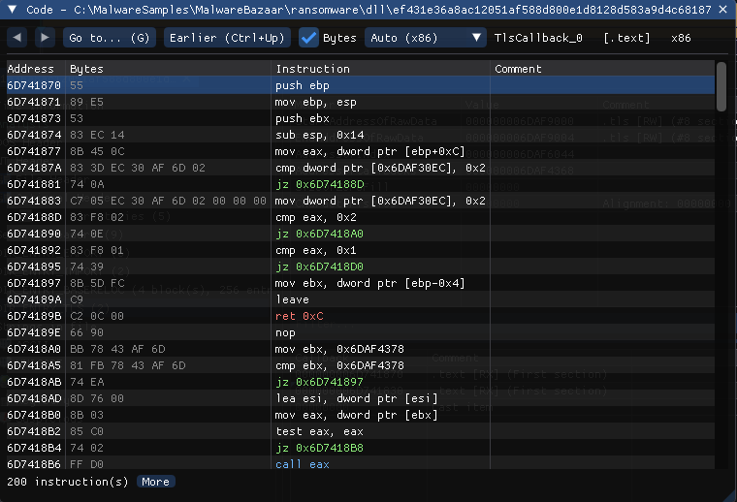Collapse the Code window with title triangle
The width and height of the screenshot is (737, 502).
pyautogui.click(x=13, y=10)
